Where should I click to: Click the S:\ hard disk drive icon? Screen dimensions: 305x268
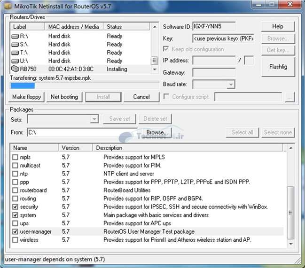15,45
